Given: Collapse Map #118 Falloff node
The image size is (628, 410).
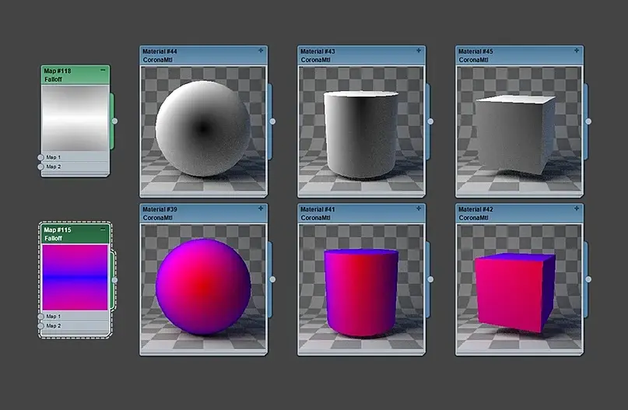Looking at the screenshot, I should (x=103, y=70).
